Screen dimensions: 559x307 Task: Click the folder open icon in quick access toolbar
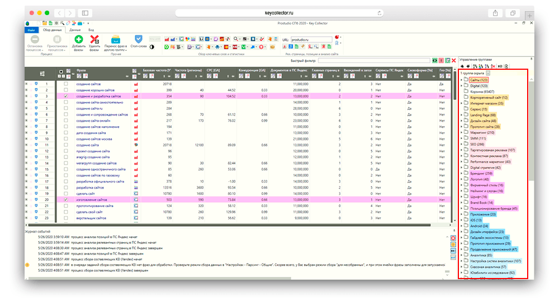click(45, 23)
